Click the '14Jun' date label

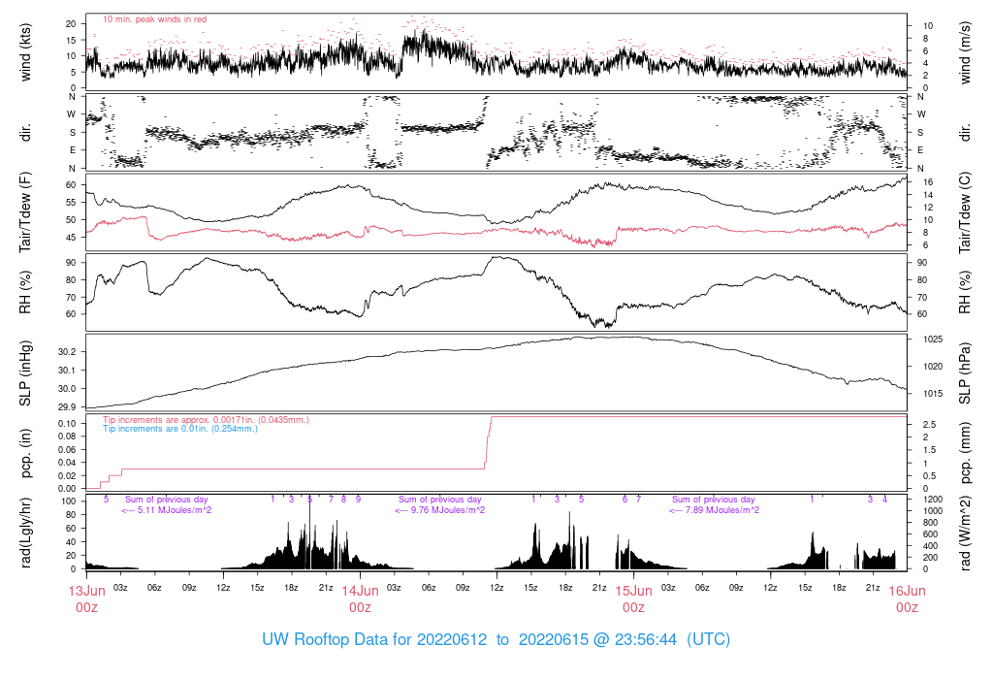click(361, 591)
